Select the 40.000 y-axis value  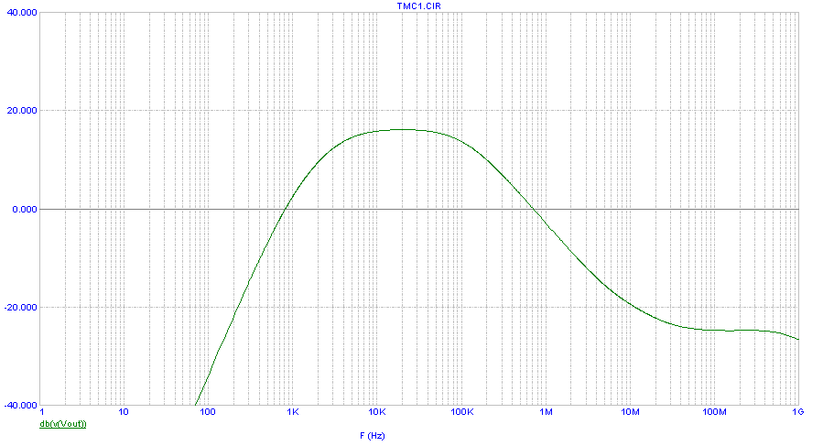pyautogui.click(x=22, y=13)
